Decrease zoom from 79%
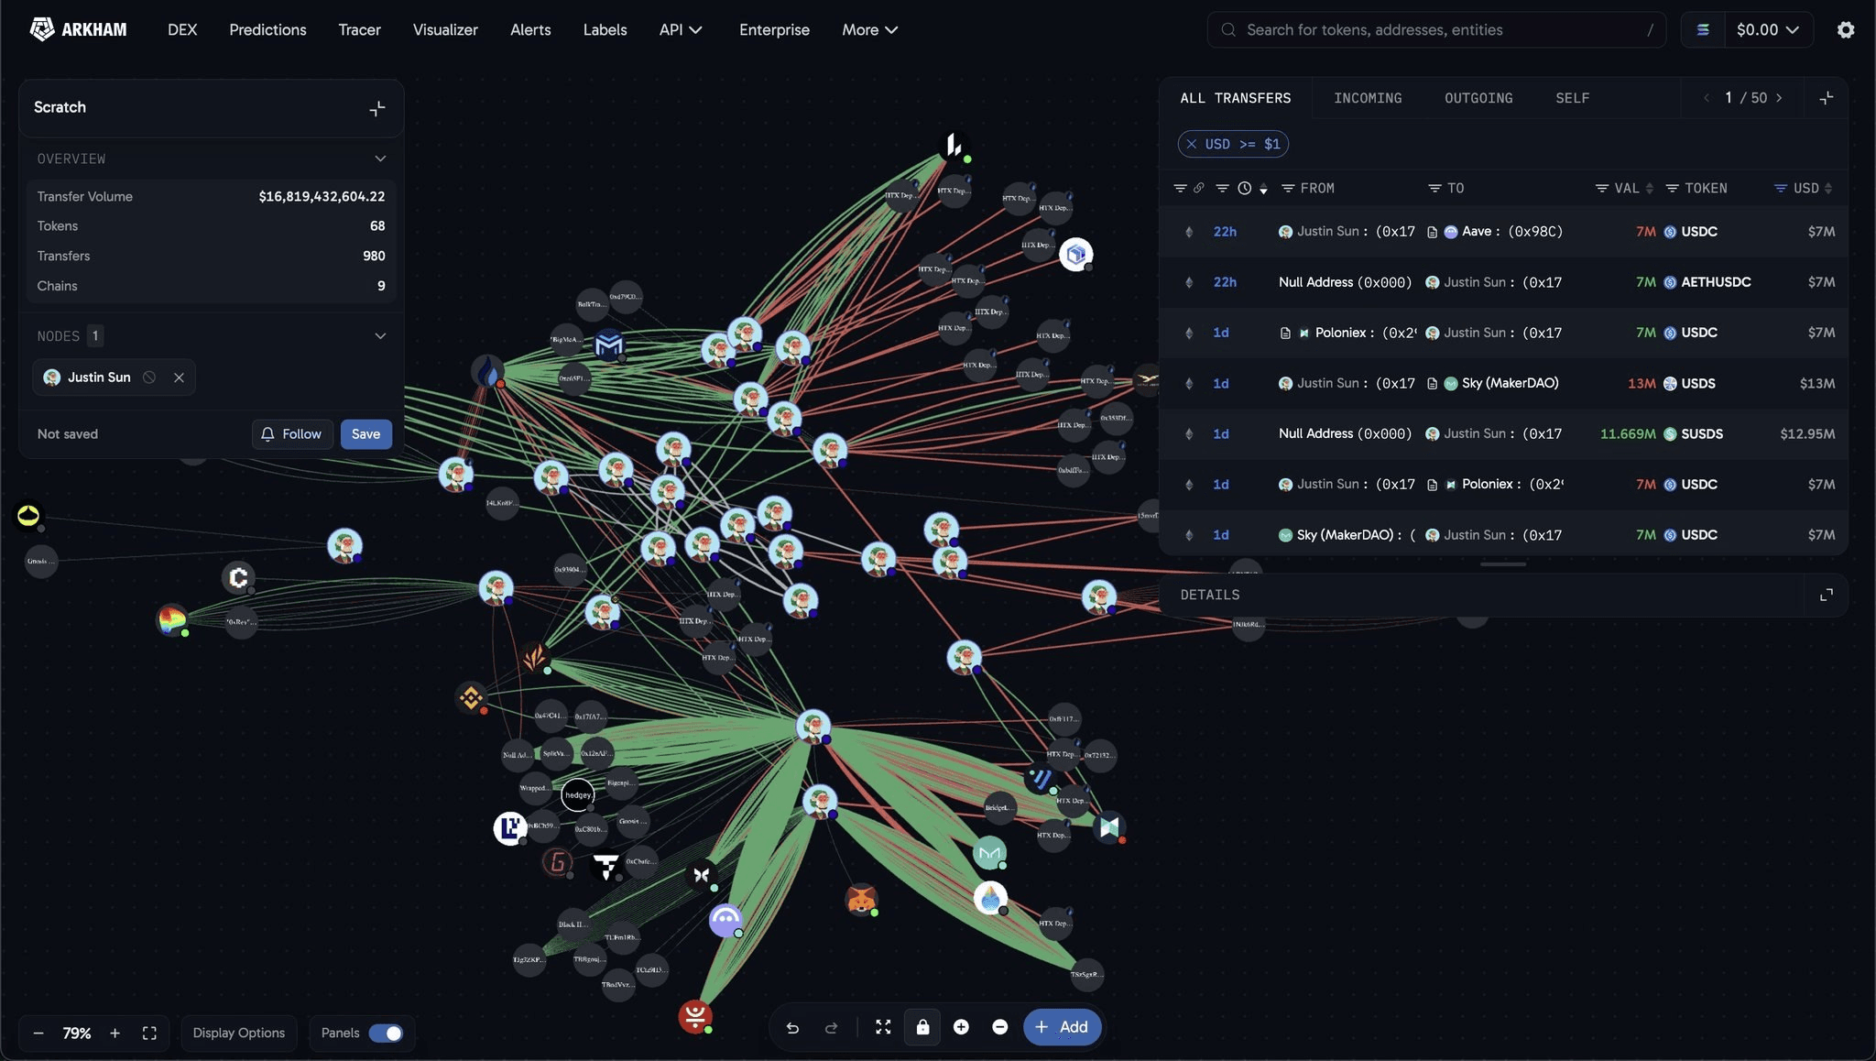 click(38, 1034)
